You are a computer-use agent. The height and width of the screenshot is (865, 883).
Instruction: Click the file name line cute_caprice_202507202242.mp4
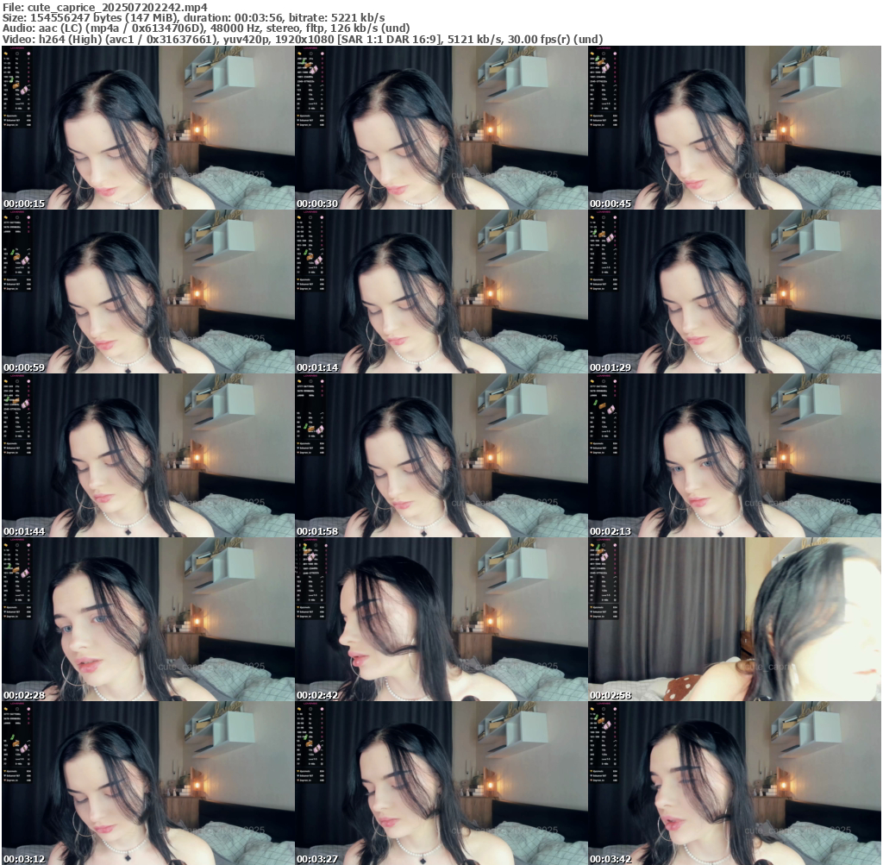[104, 7]
